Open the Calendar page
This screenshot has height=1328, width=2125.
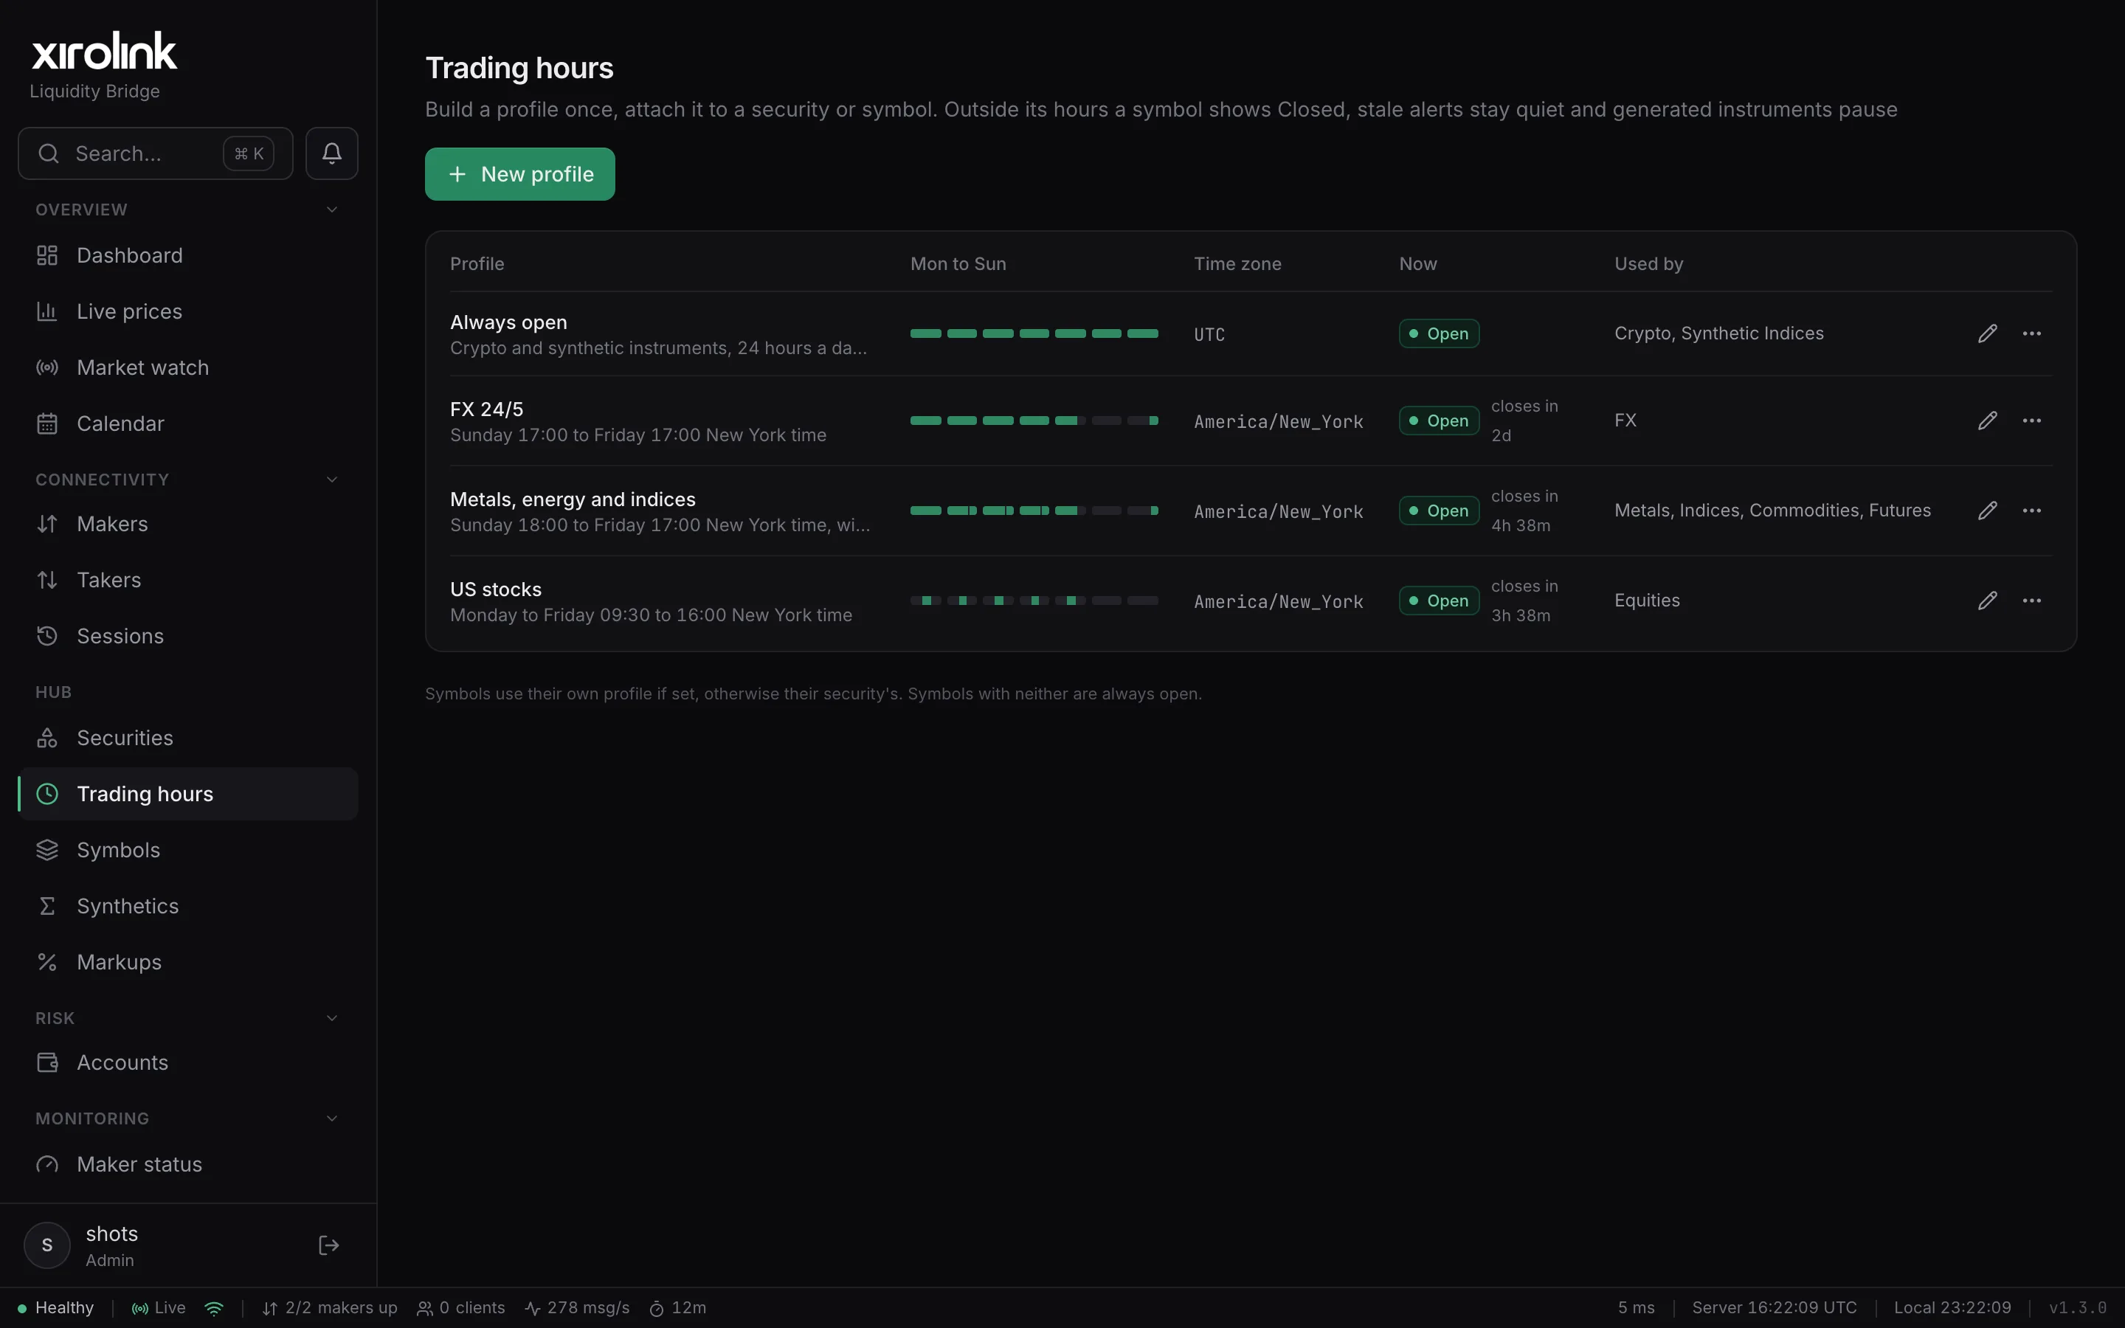point(188,424)
